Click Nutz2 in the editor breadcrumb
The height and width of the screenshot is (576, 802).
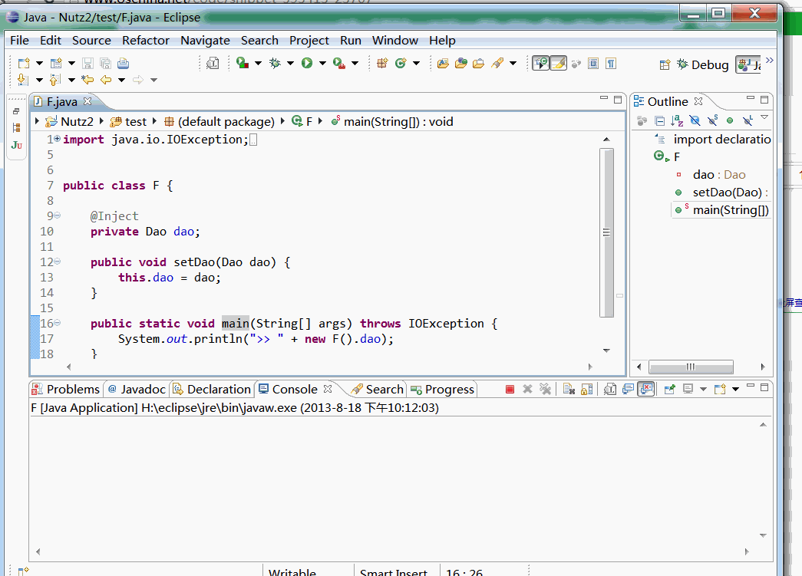pos(76,121)
